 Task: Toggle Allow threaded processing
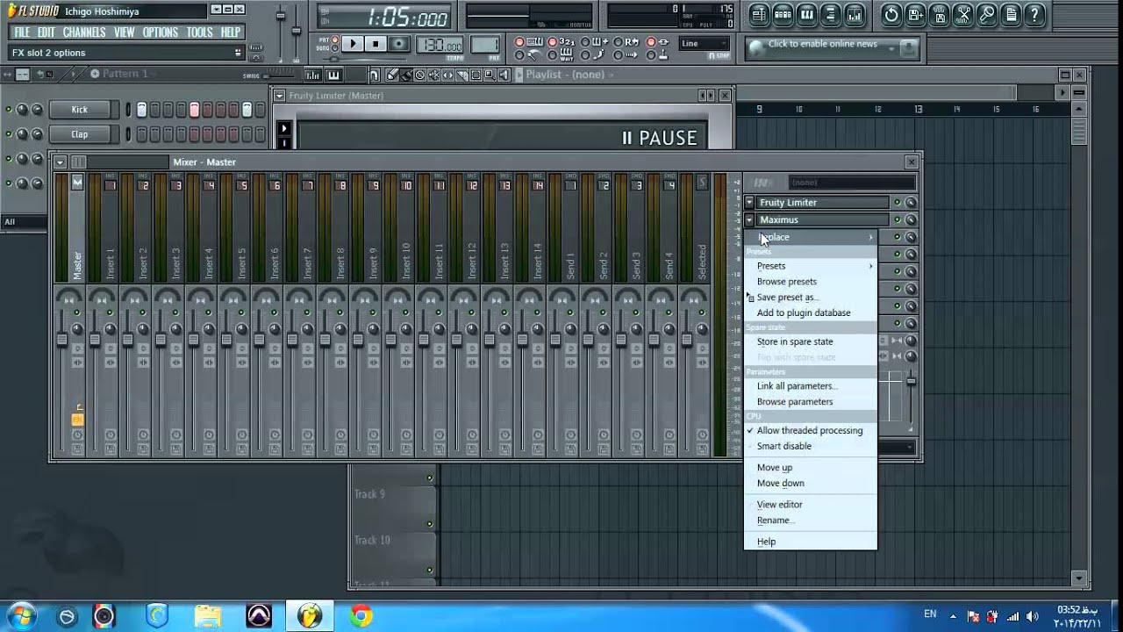pos(811,430)
